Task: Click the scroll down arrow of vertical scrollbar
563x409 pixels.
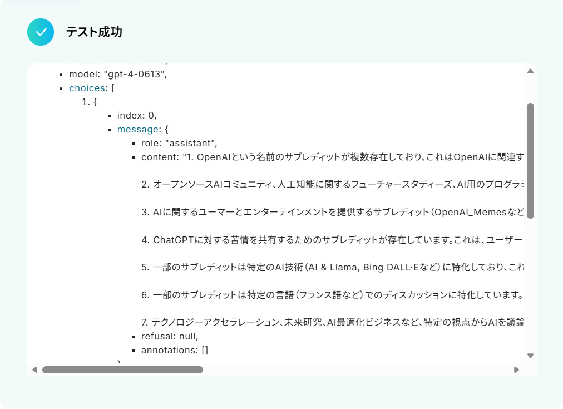Action: click(530, 356)
